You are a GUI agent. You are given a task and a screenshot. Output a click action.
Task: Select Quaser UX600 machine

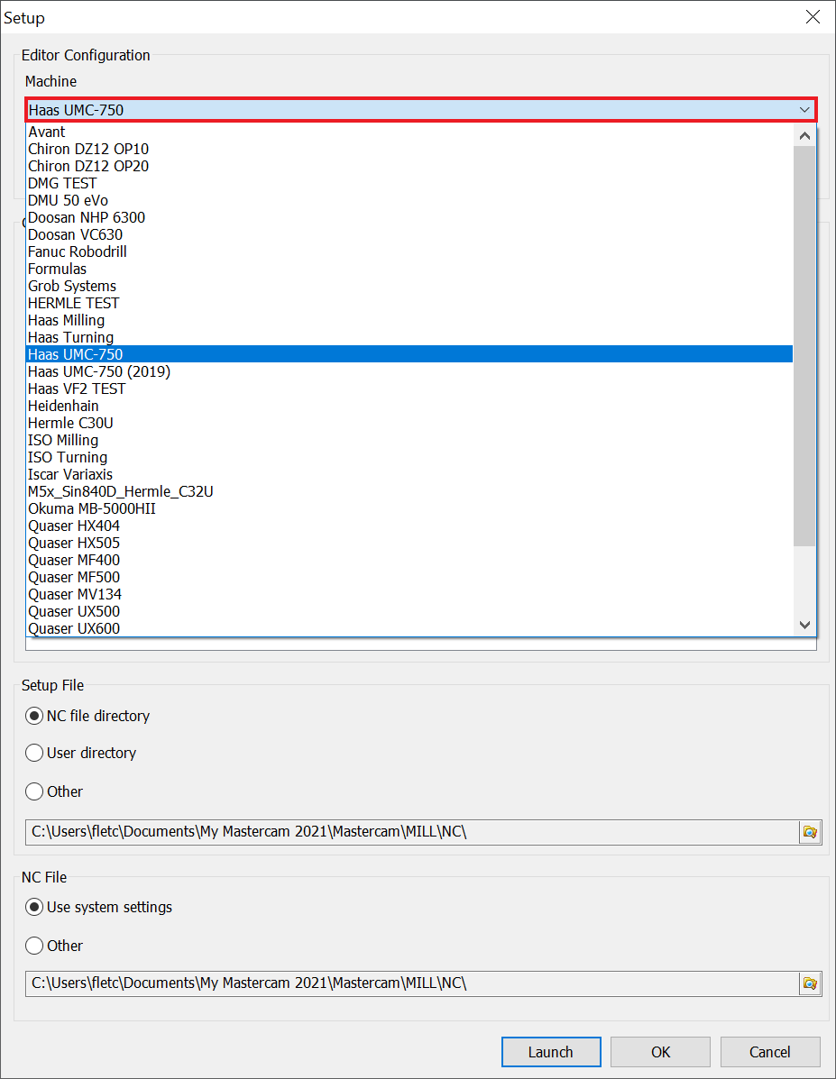click(x=409, y=628)
